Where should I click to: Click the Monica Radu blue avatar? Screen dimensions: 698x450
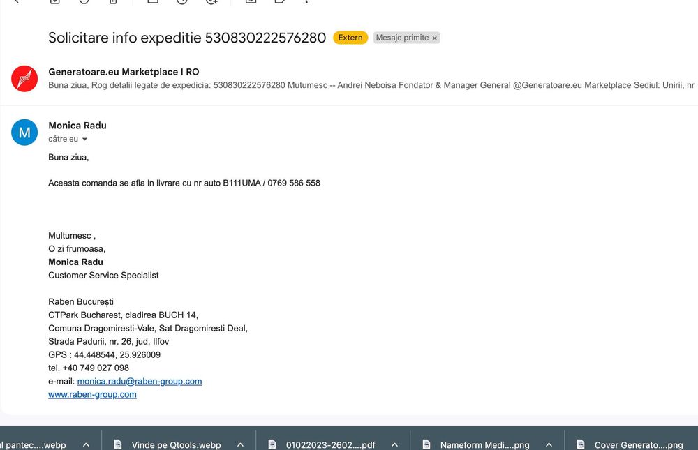click(x=24, y=132)
